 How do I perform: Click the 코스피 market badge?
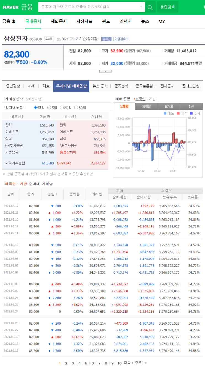pyautogui.click(x=49, y=39)
